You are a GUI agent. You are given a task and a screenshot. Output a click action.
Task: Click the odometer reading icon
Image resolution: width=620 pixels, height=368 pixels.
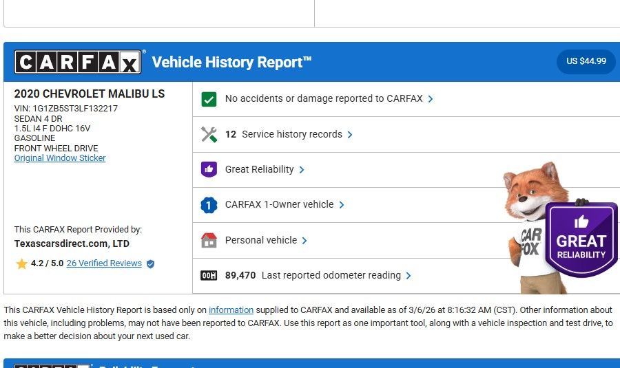coord(209,276)
